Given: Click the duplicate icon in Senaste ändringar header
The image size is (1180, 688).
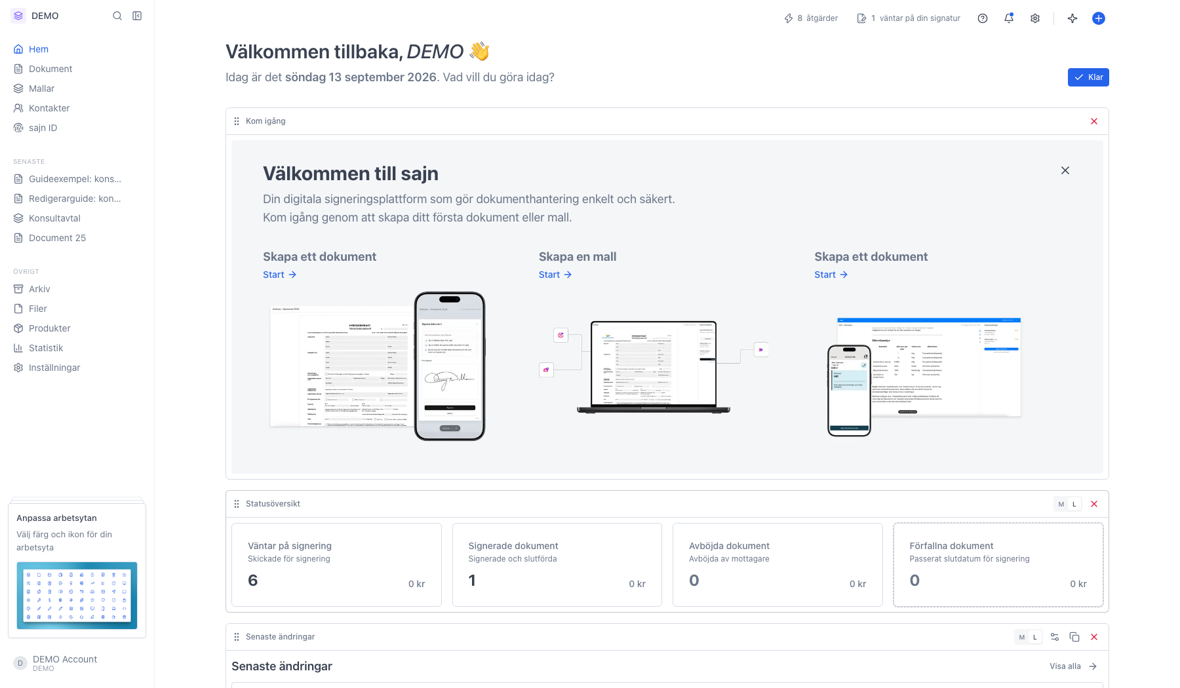Looking at the screenshot, I should click(x=1074, y=637).
